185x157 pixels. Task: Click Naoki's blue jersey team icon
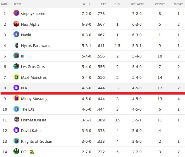click(x=16, y=34)
